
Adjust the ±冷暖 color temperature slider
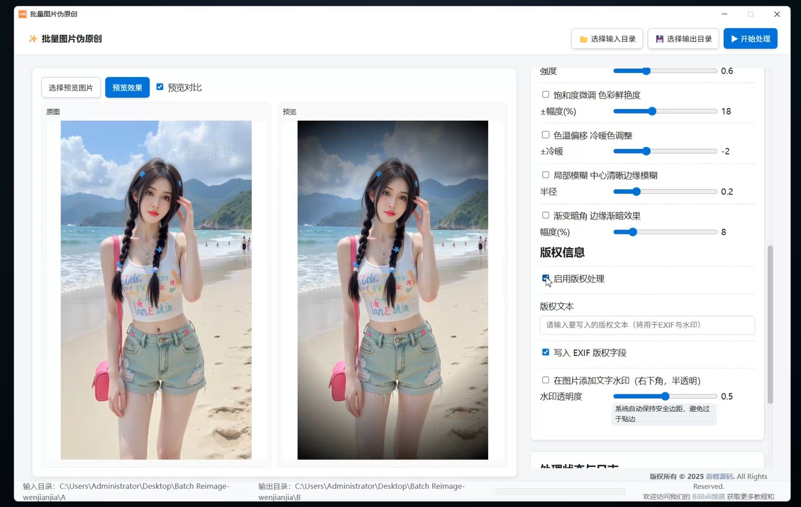665,151
